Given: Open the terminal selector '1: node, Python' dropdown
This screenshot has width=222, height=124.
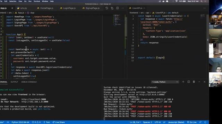Looking at the screenshot, I should coord(165,82).
